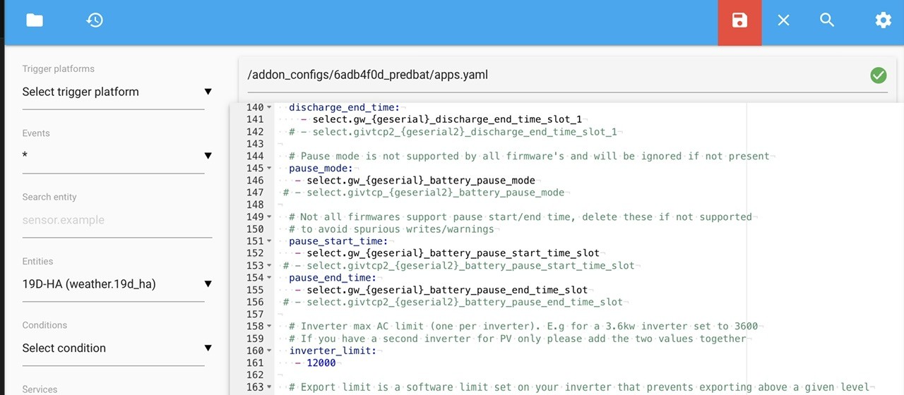Viewport: 904px width, 395px height.
Task: Open the file history icon
Action: click(x=95, y=20)
